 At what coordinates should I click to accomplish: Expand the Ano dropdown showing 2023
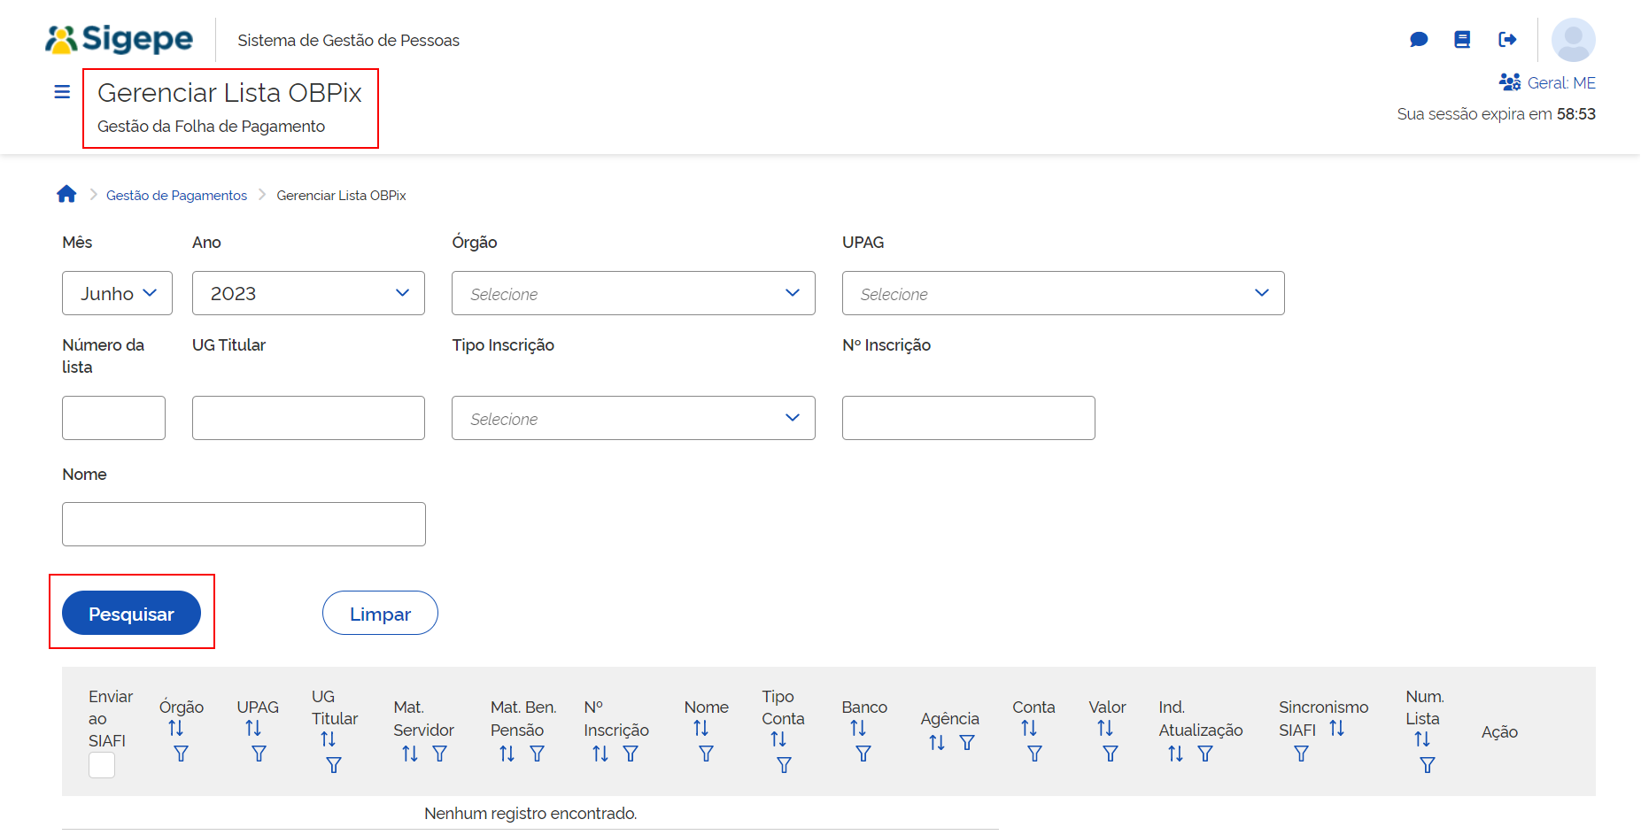point(308,293)
